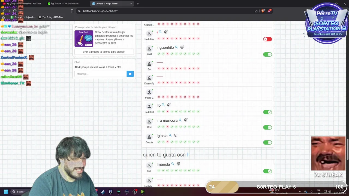Click the red X vote in pedritoel's row
349x196 pixels.
point(167,112)
